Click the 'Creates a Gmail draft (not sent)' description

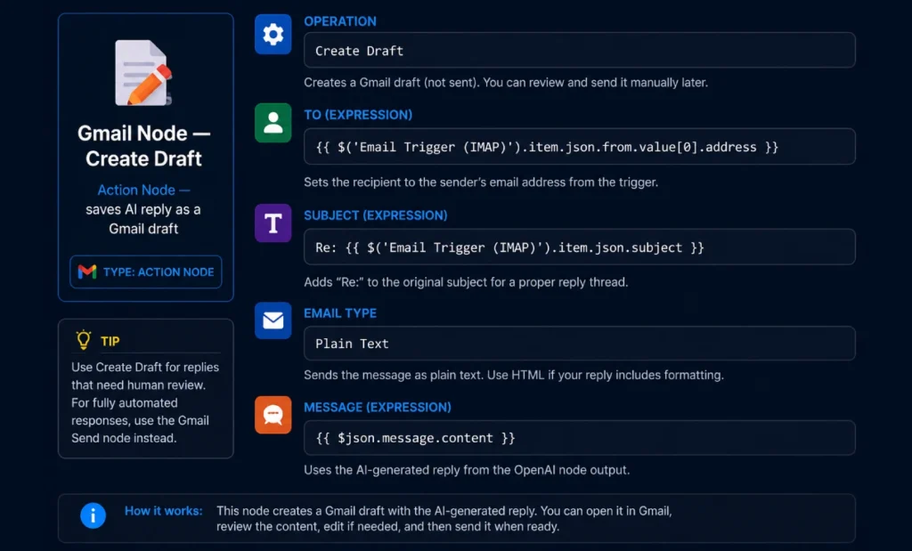(506, 83)
